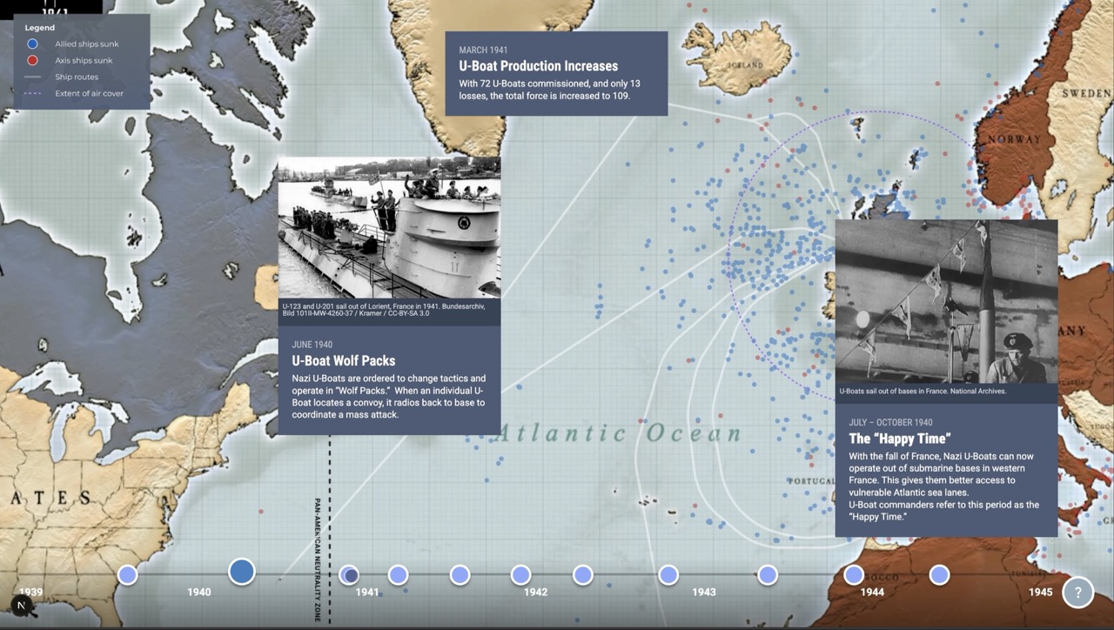Select the timeline marker between 1939 and 1940

(x=127, y=574)
